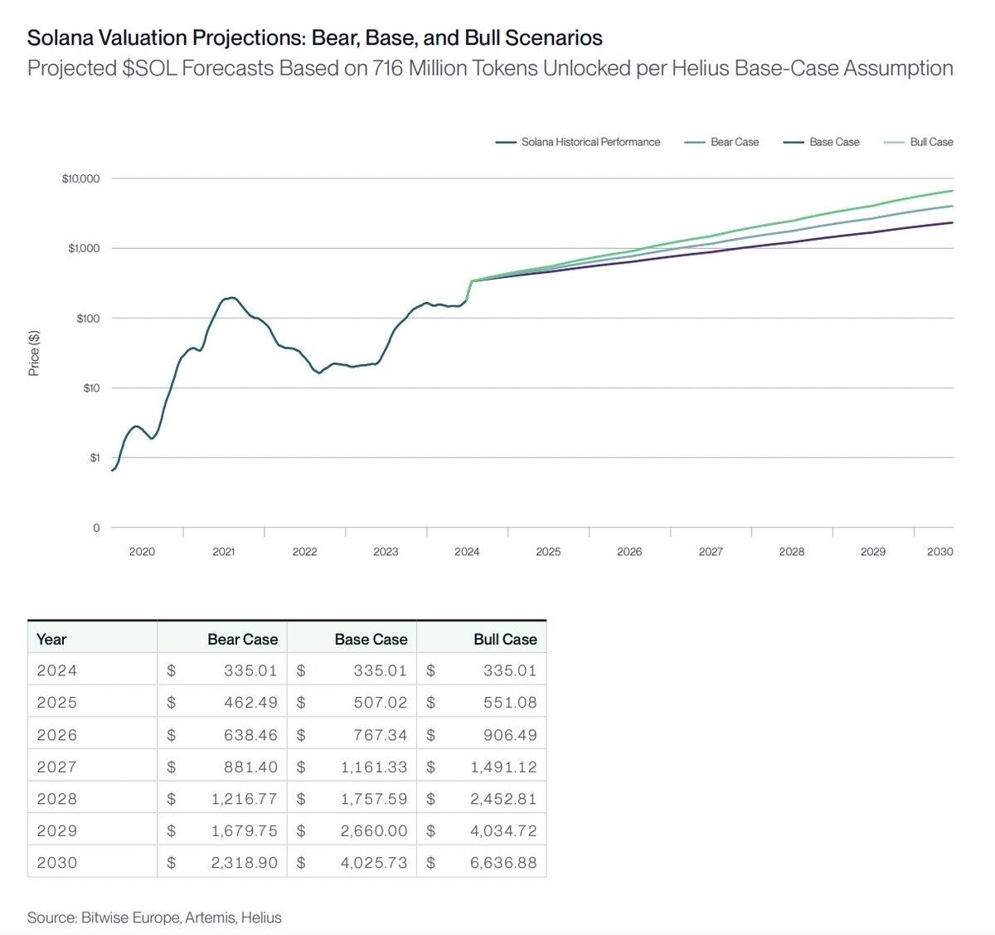Toggle the Bull Case legend series
The height and width of the screenshot is (935, 995).
(x=931, y=142)
